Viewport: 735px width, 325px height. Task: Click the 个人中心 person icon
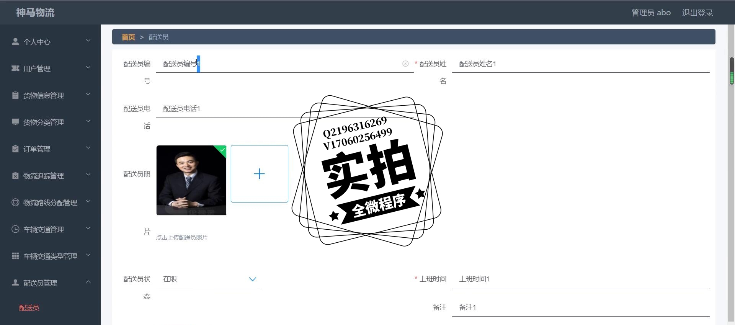click(x=15, y=41)
